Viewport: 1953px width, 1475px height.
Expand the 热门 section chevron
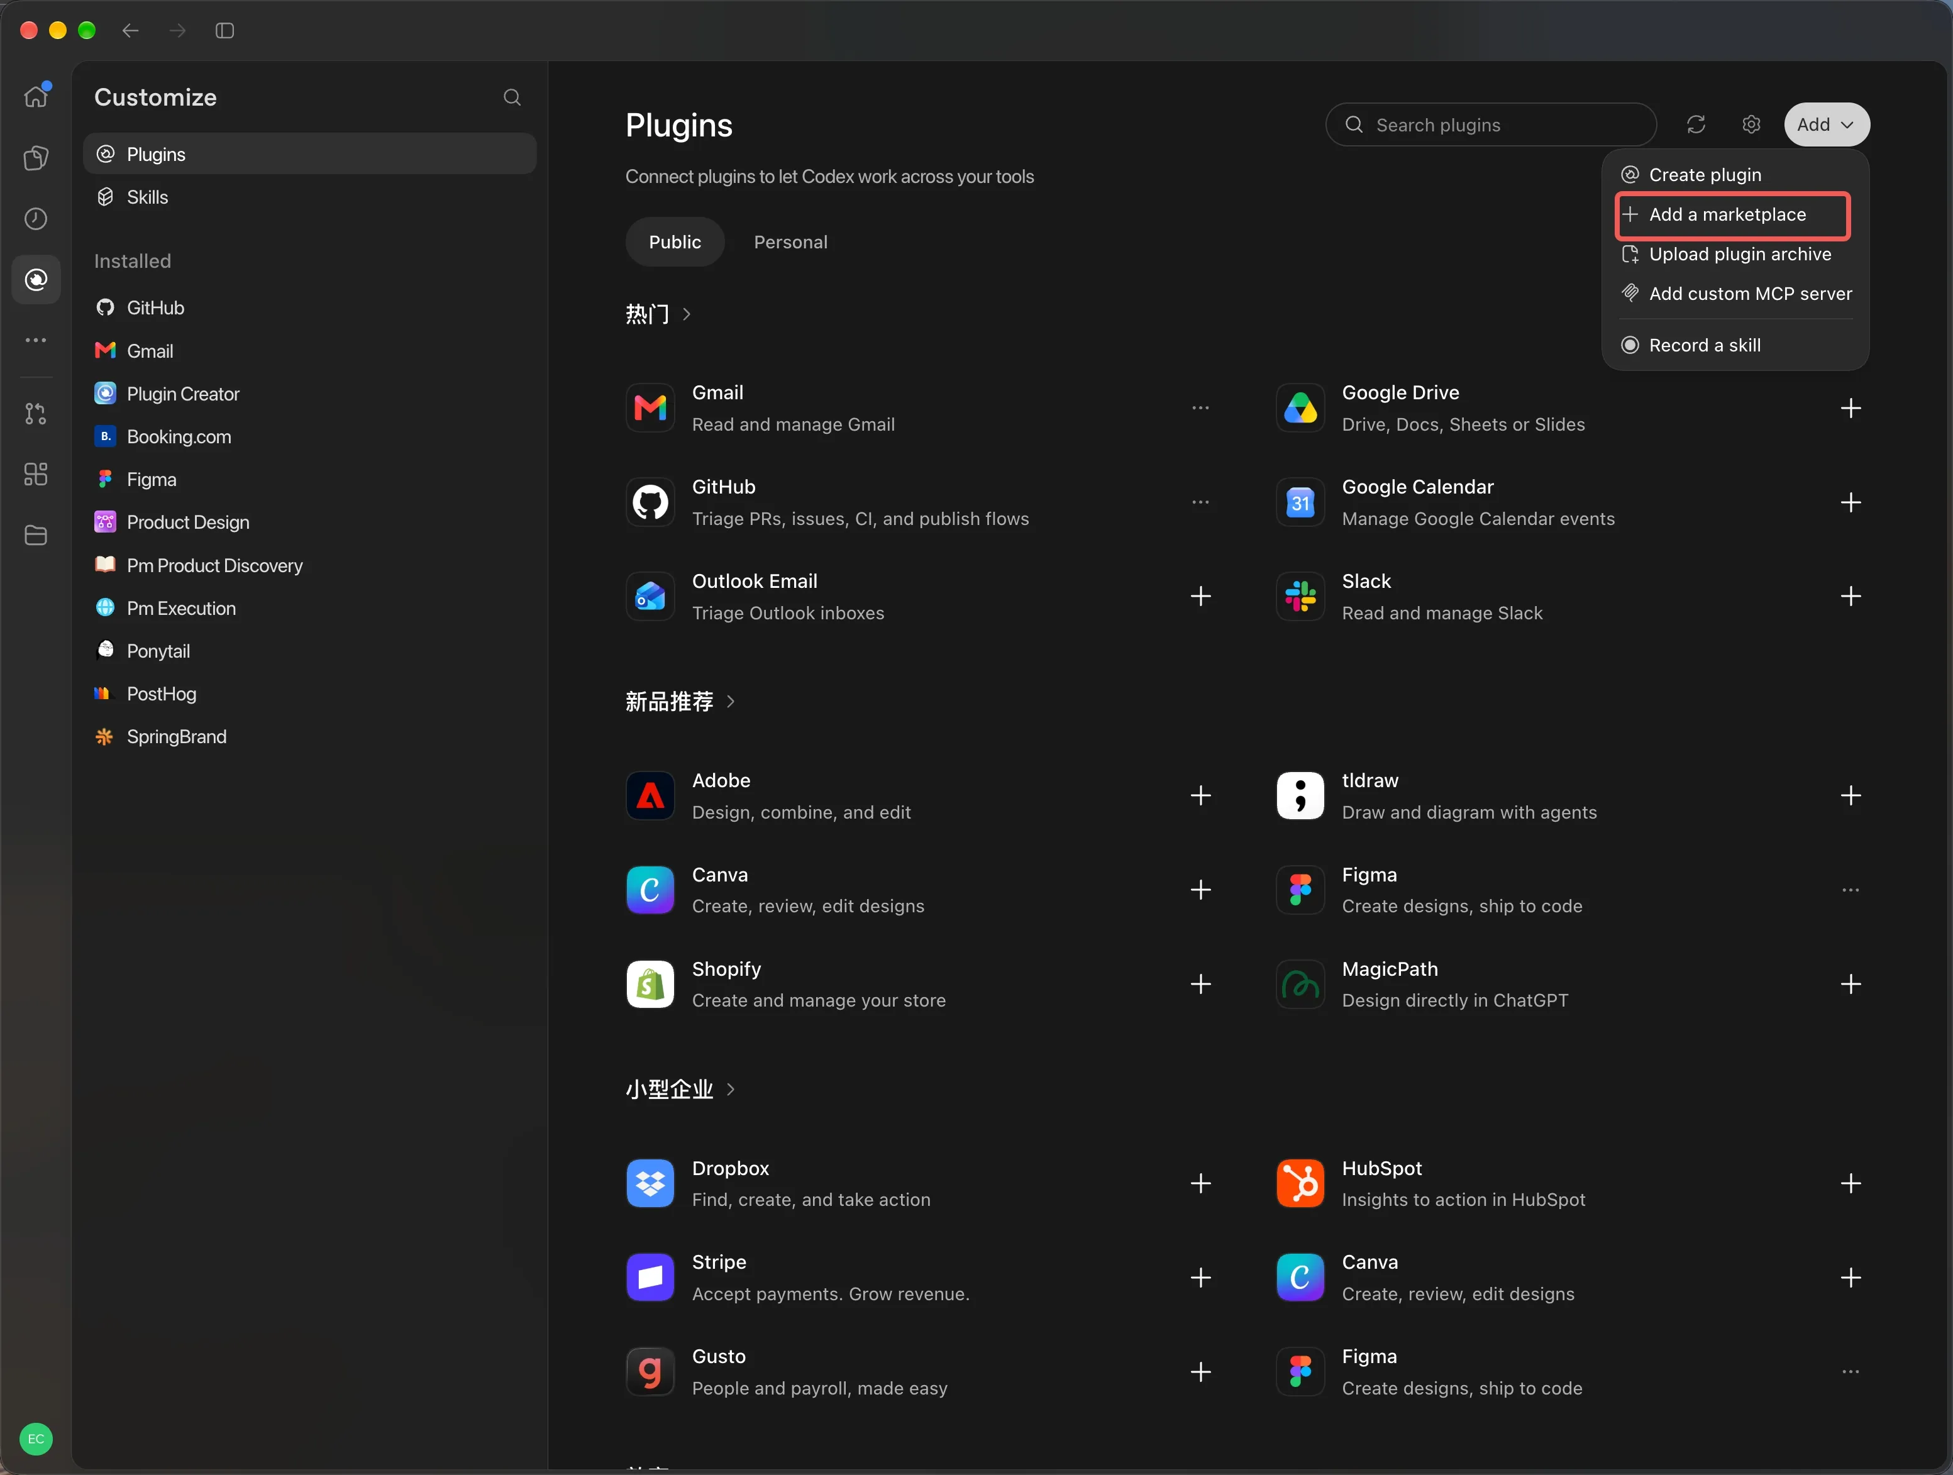coord(687,314)
